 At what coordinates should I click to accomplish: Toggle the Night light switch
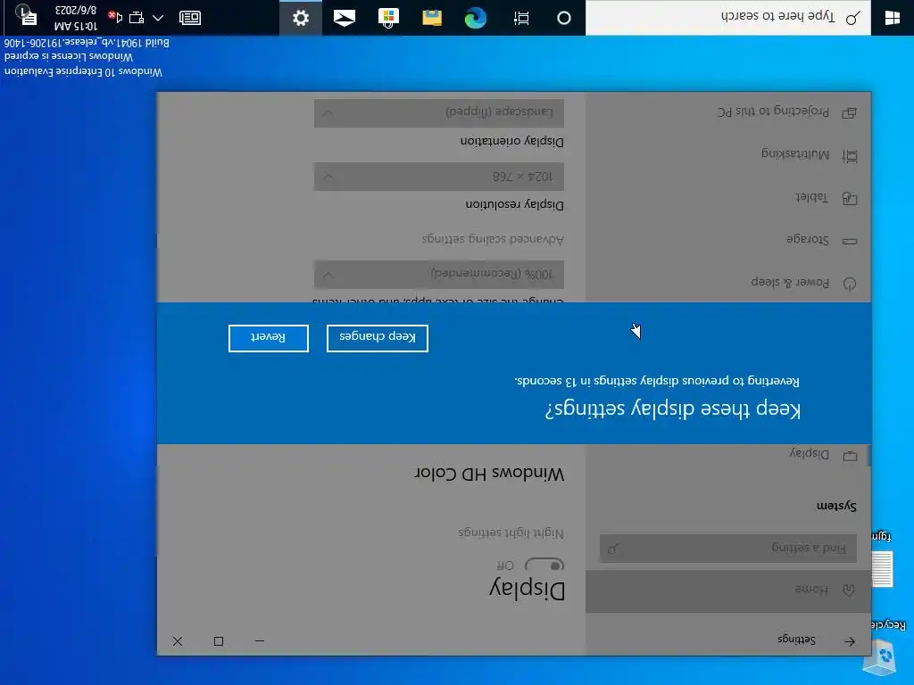[x=544, y=565]
